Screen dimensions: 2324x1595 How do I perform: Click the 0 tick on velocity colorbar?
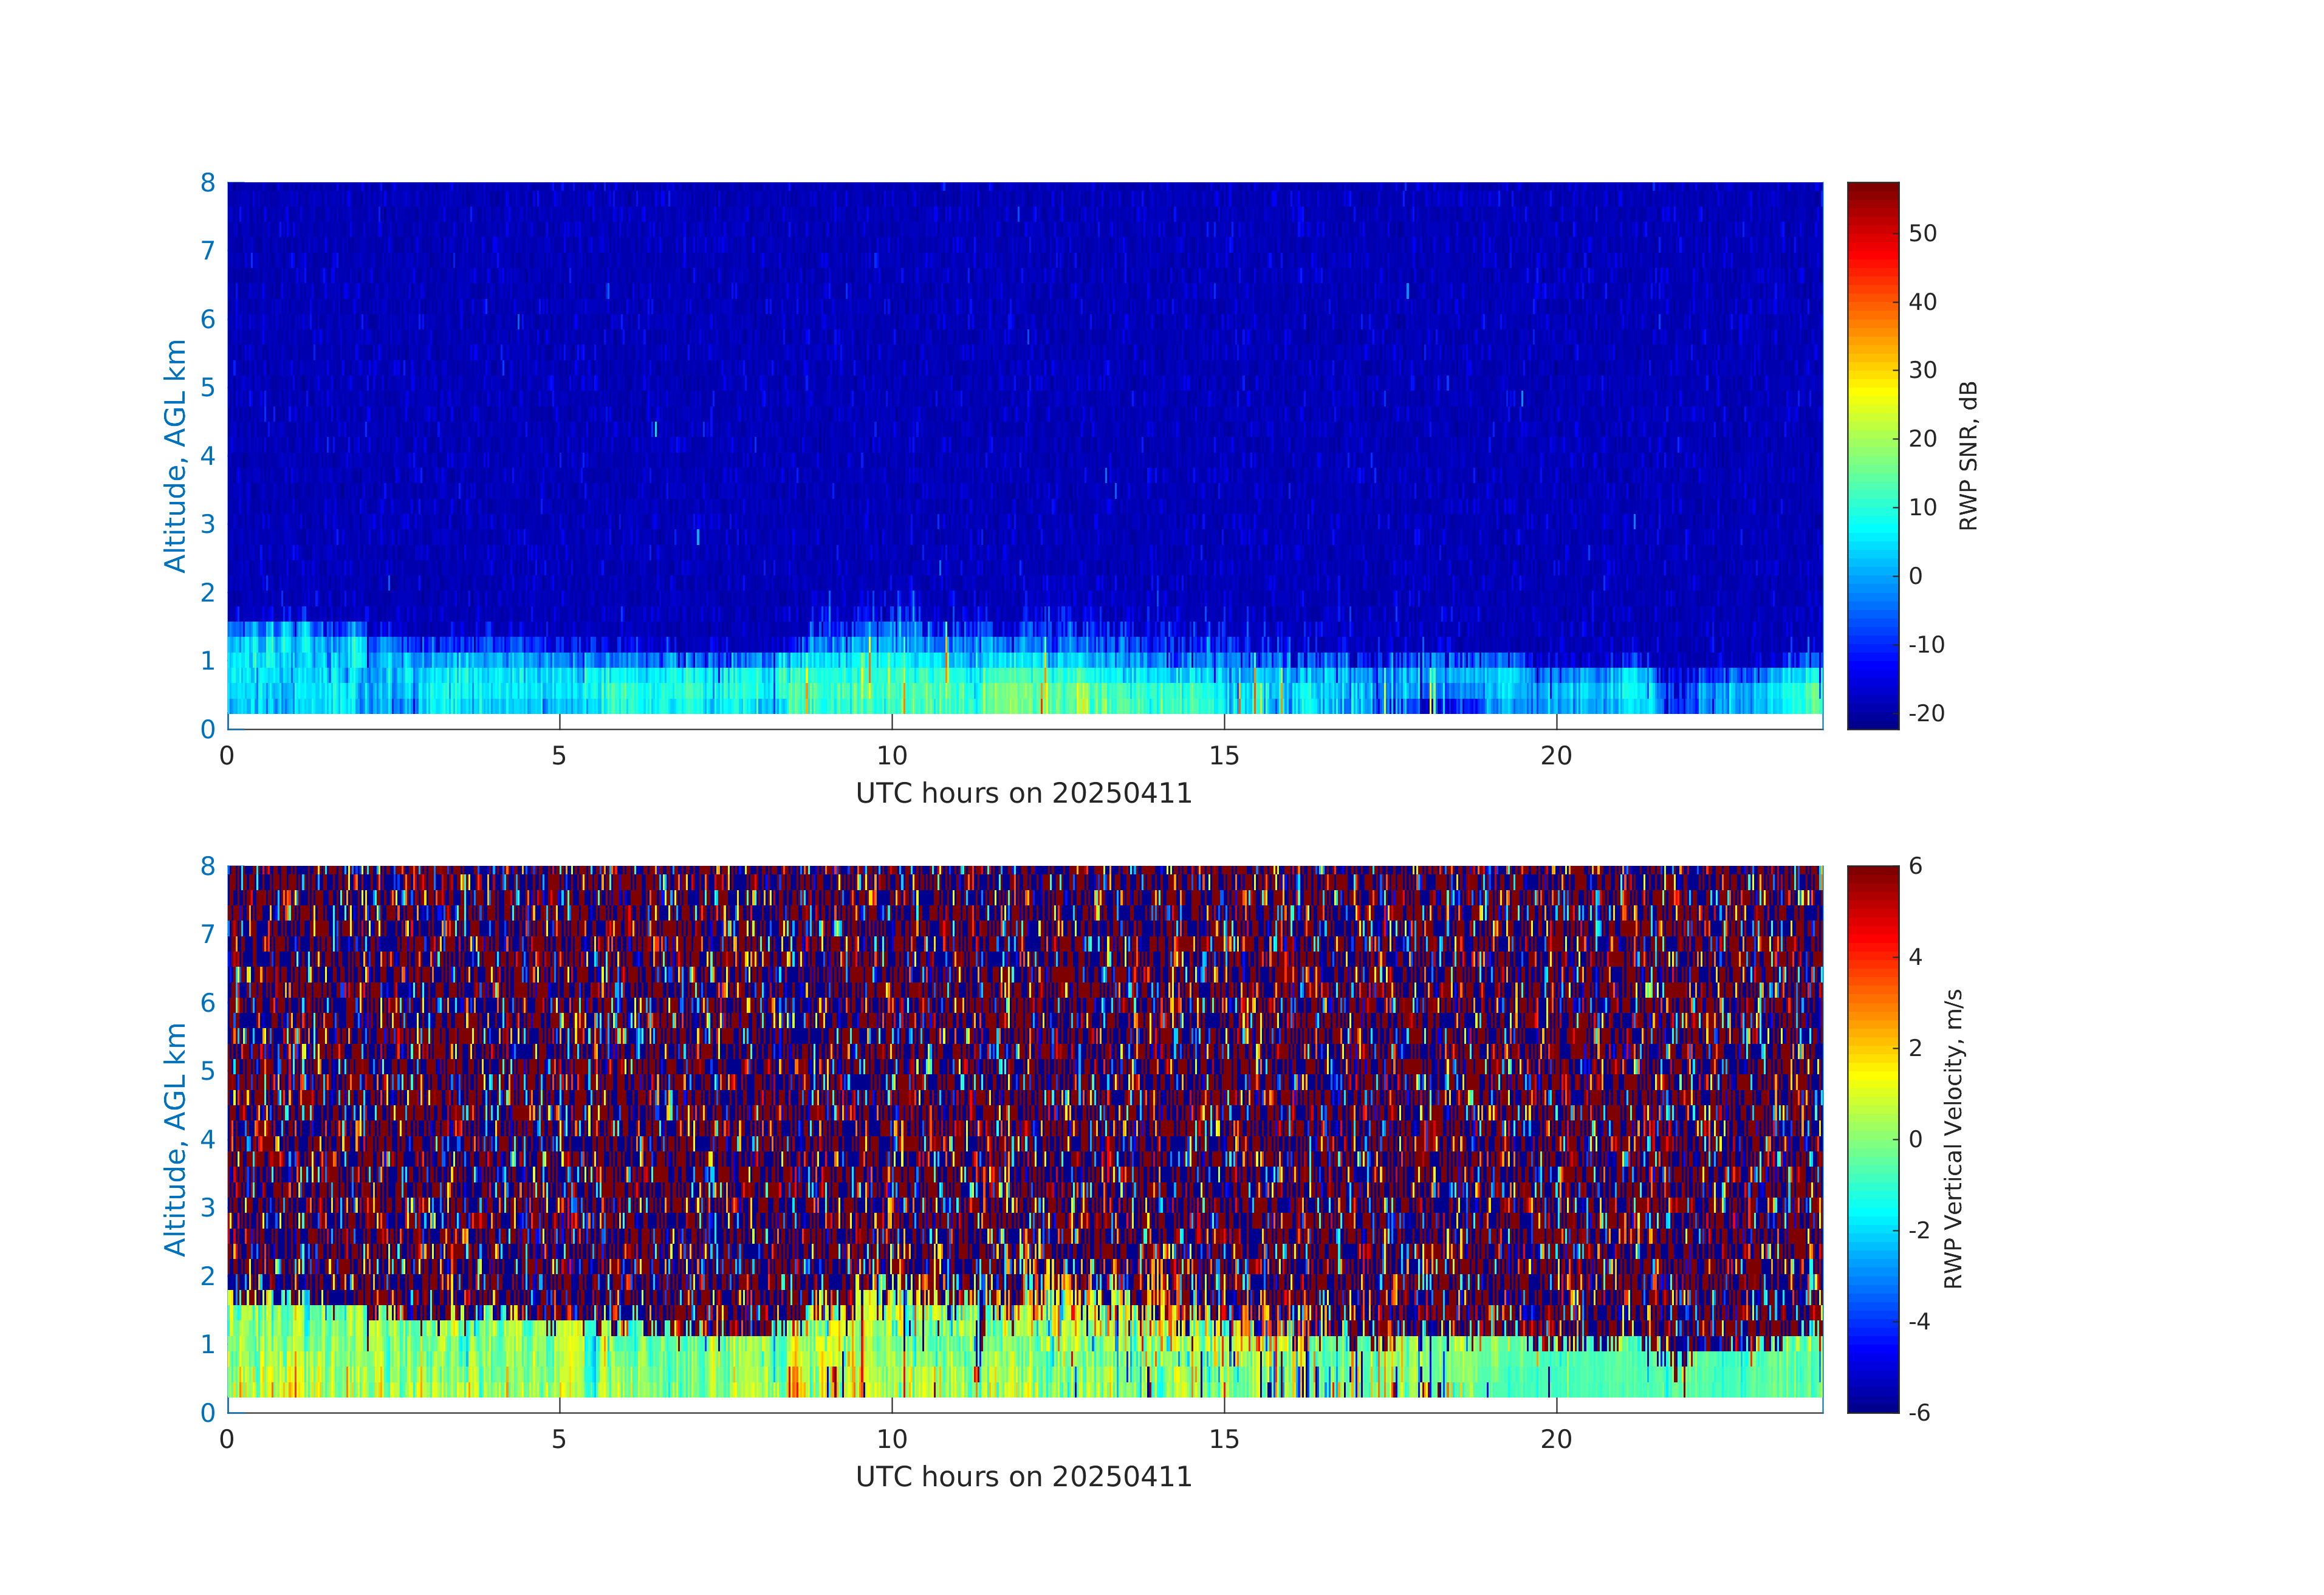point(1915,1139)
